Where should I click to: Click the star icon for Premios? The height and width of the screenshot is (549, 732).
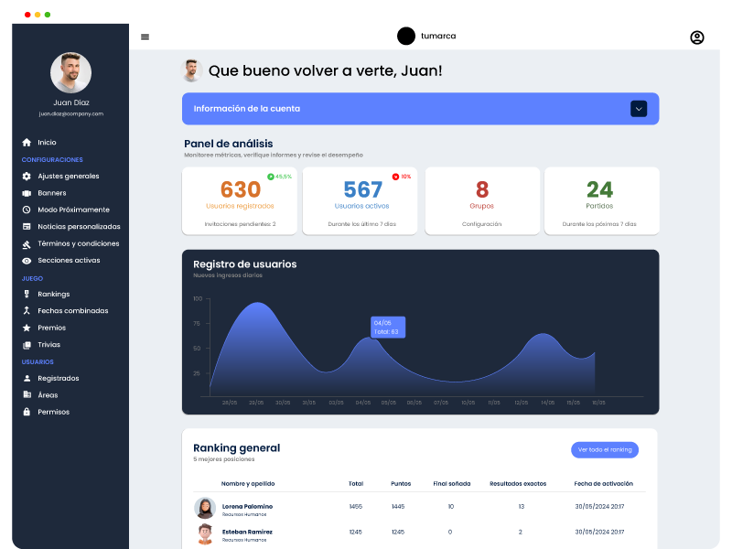click(27, 328)
